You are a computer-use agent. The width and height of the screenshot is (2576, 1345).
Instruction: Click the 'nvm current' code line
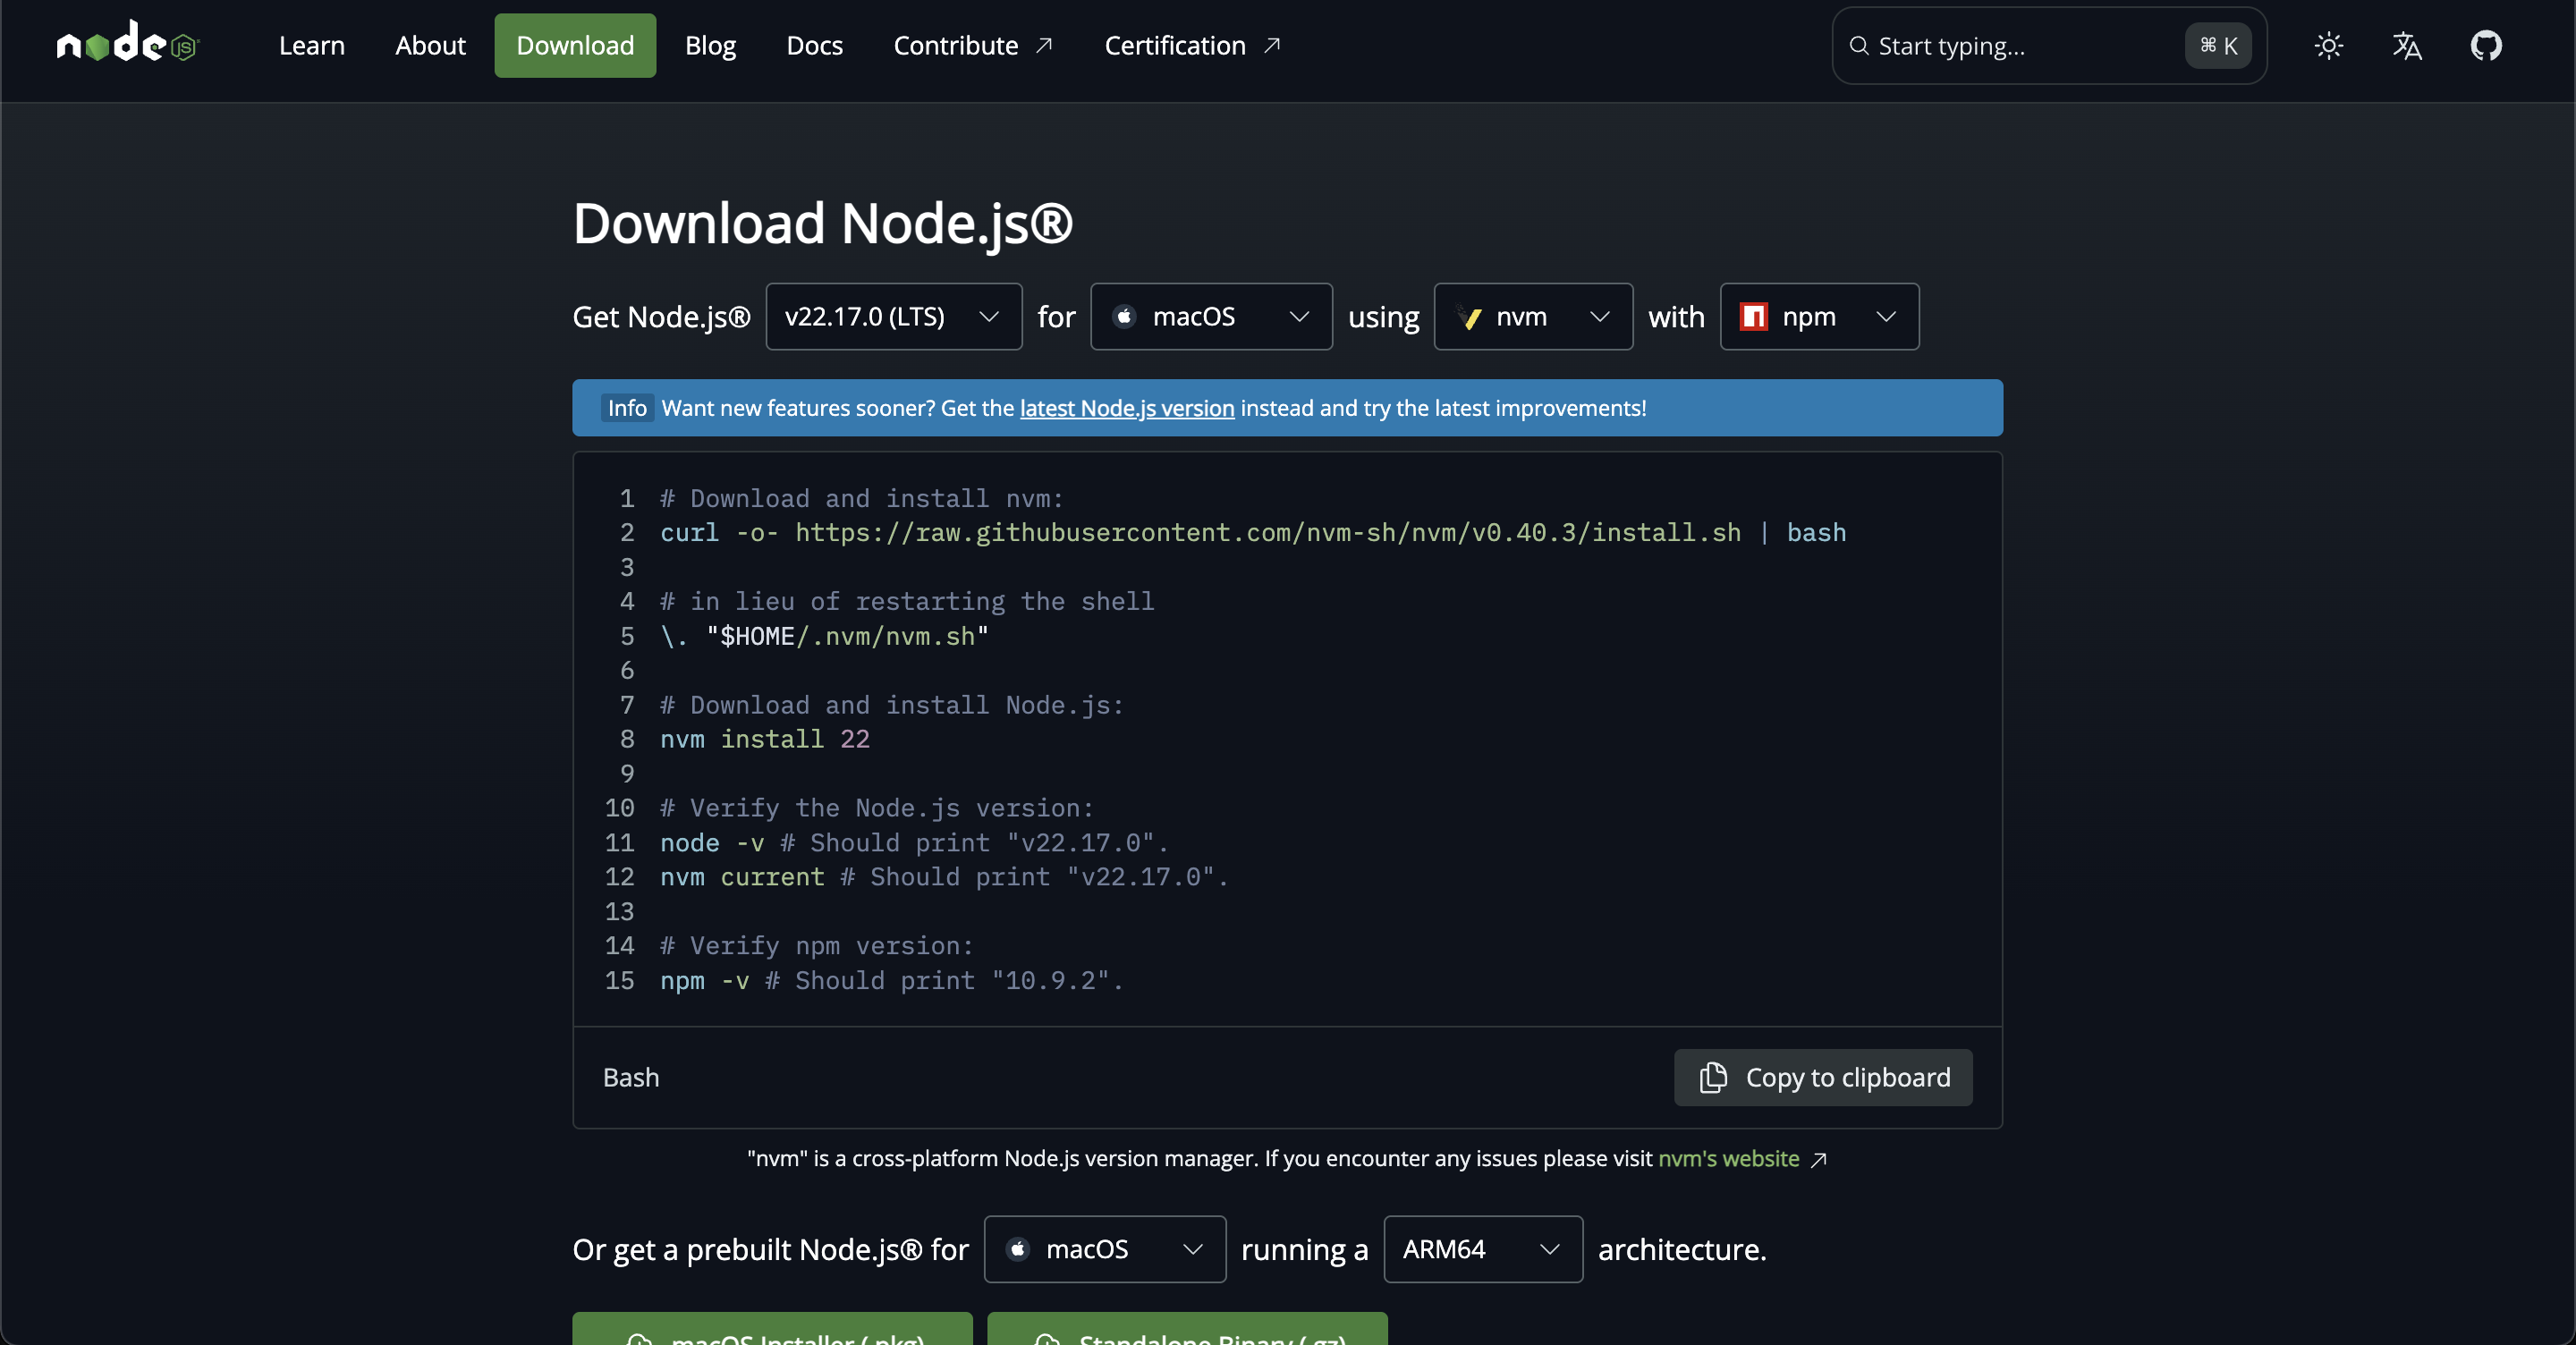coord(944,877)
